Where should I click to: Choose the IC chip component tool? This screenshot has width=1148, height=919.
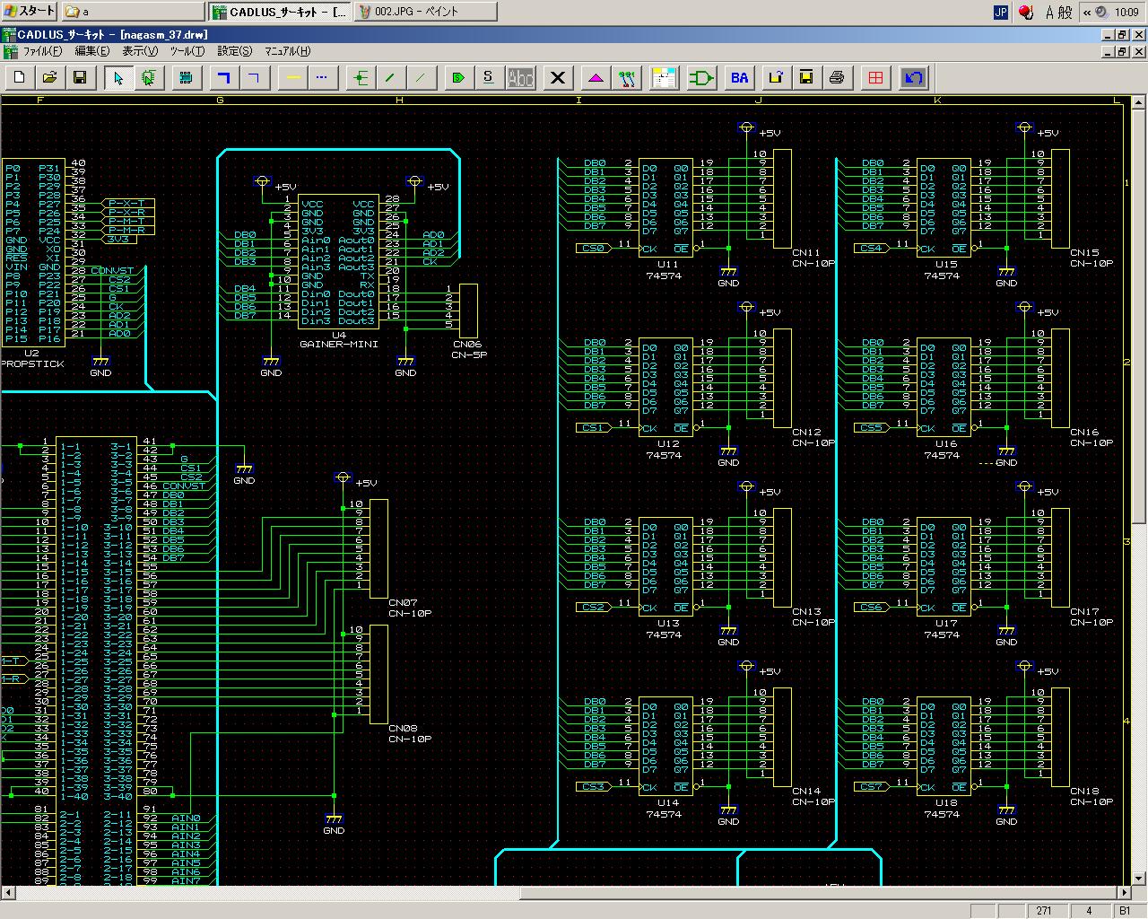[186, 78]
